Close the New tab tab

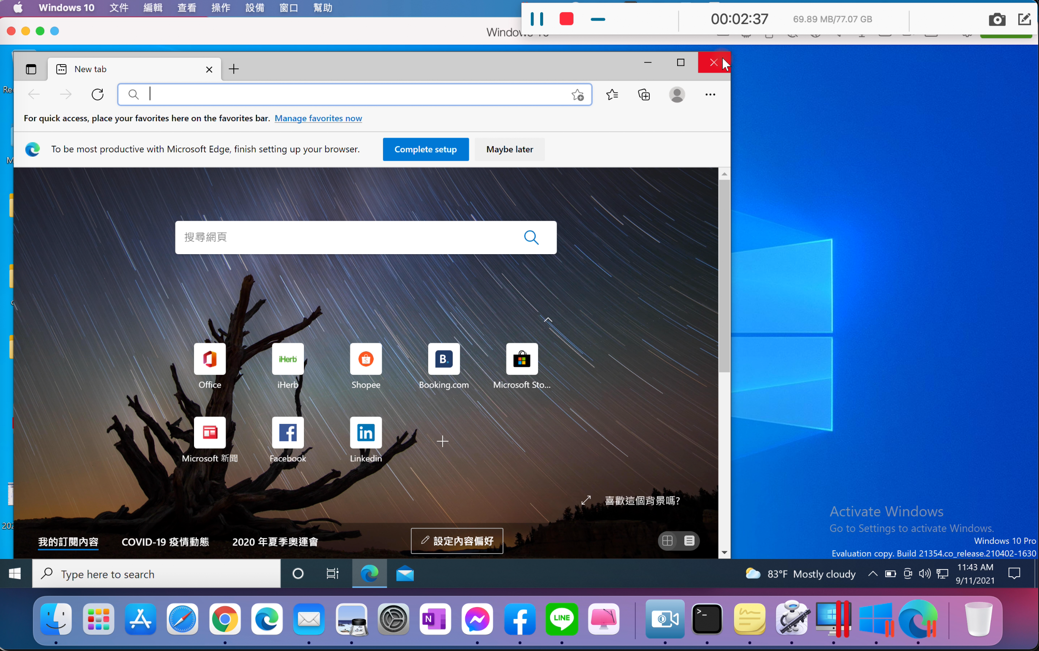click(209, 69)
